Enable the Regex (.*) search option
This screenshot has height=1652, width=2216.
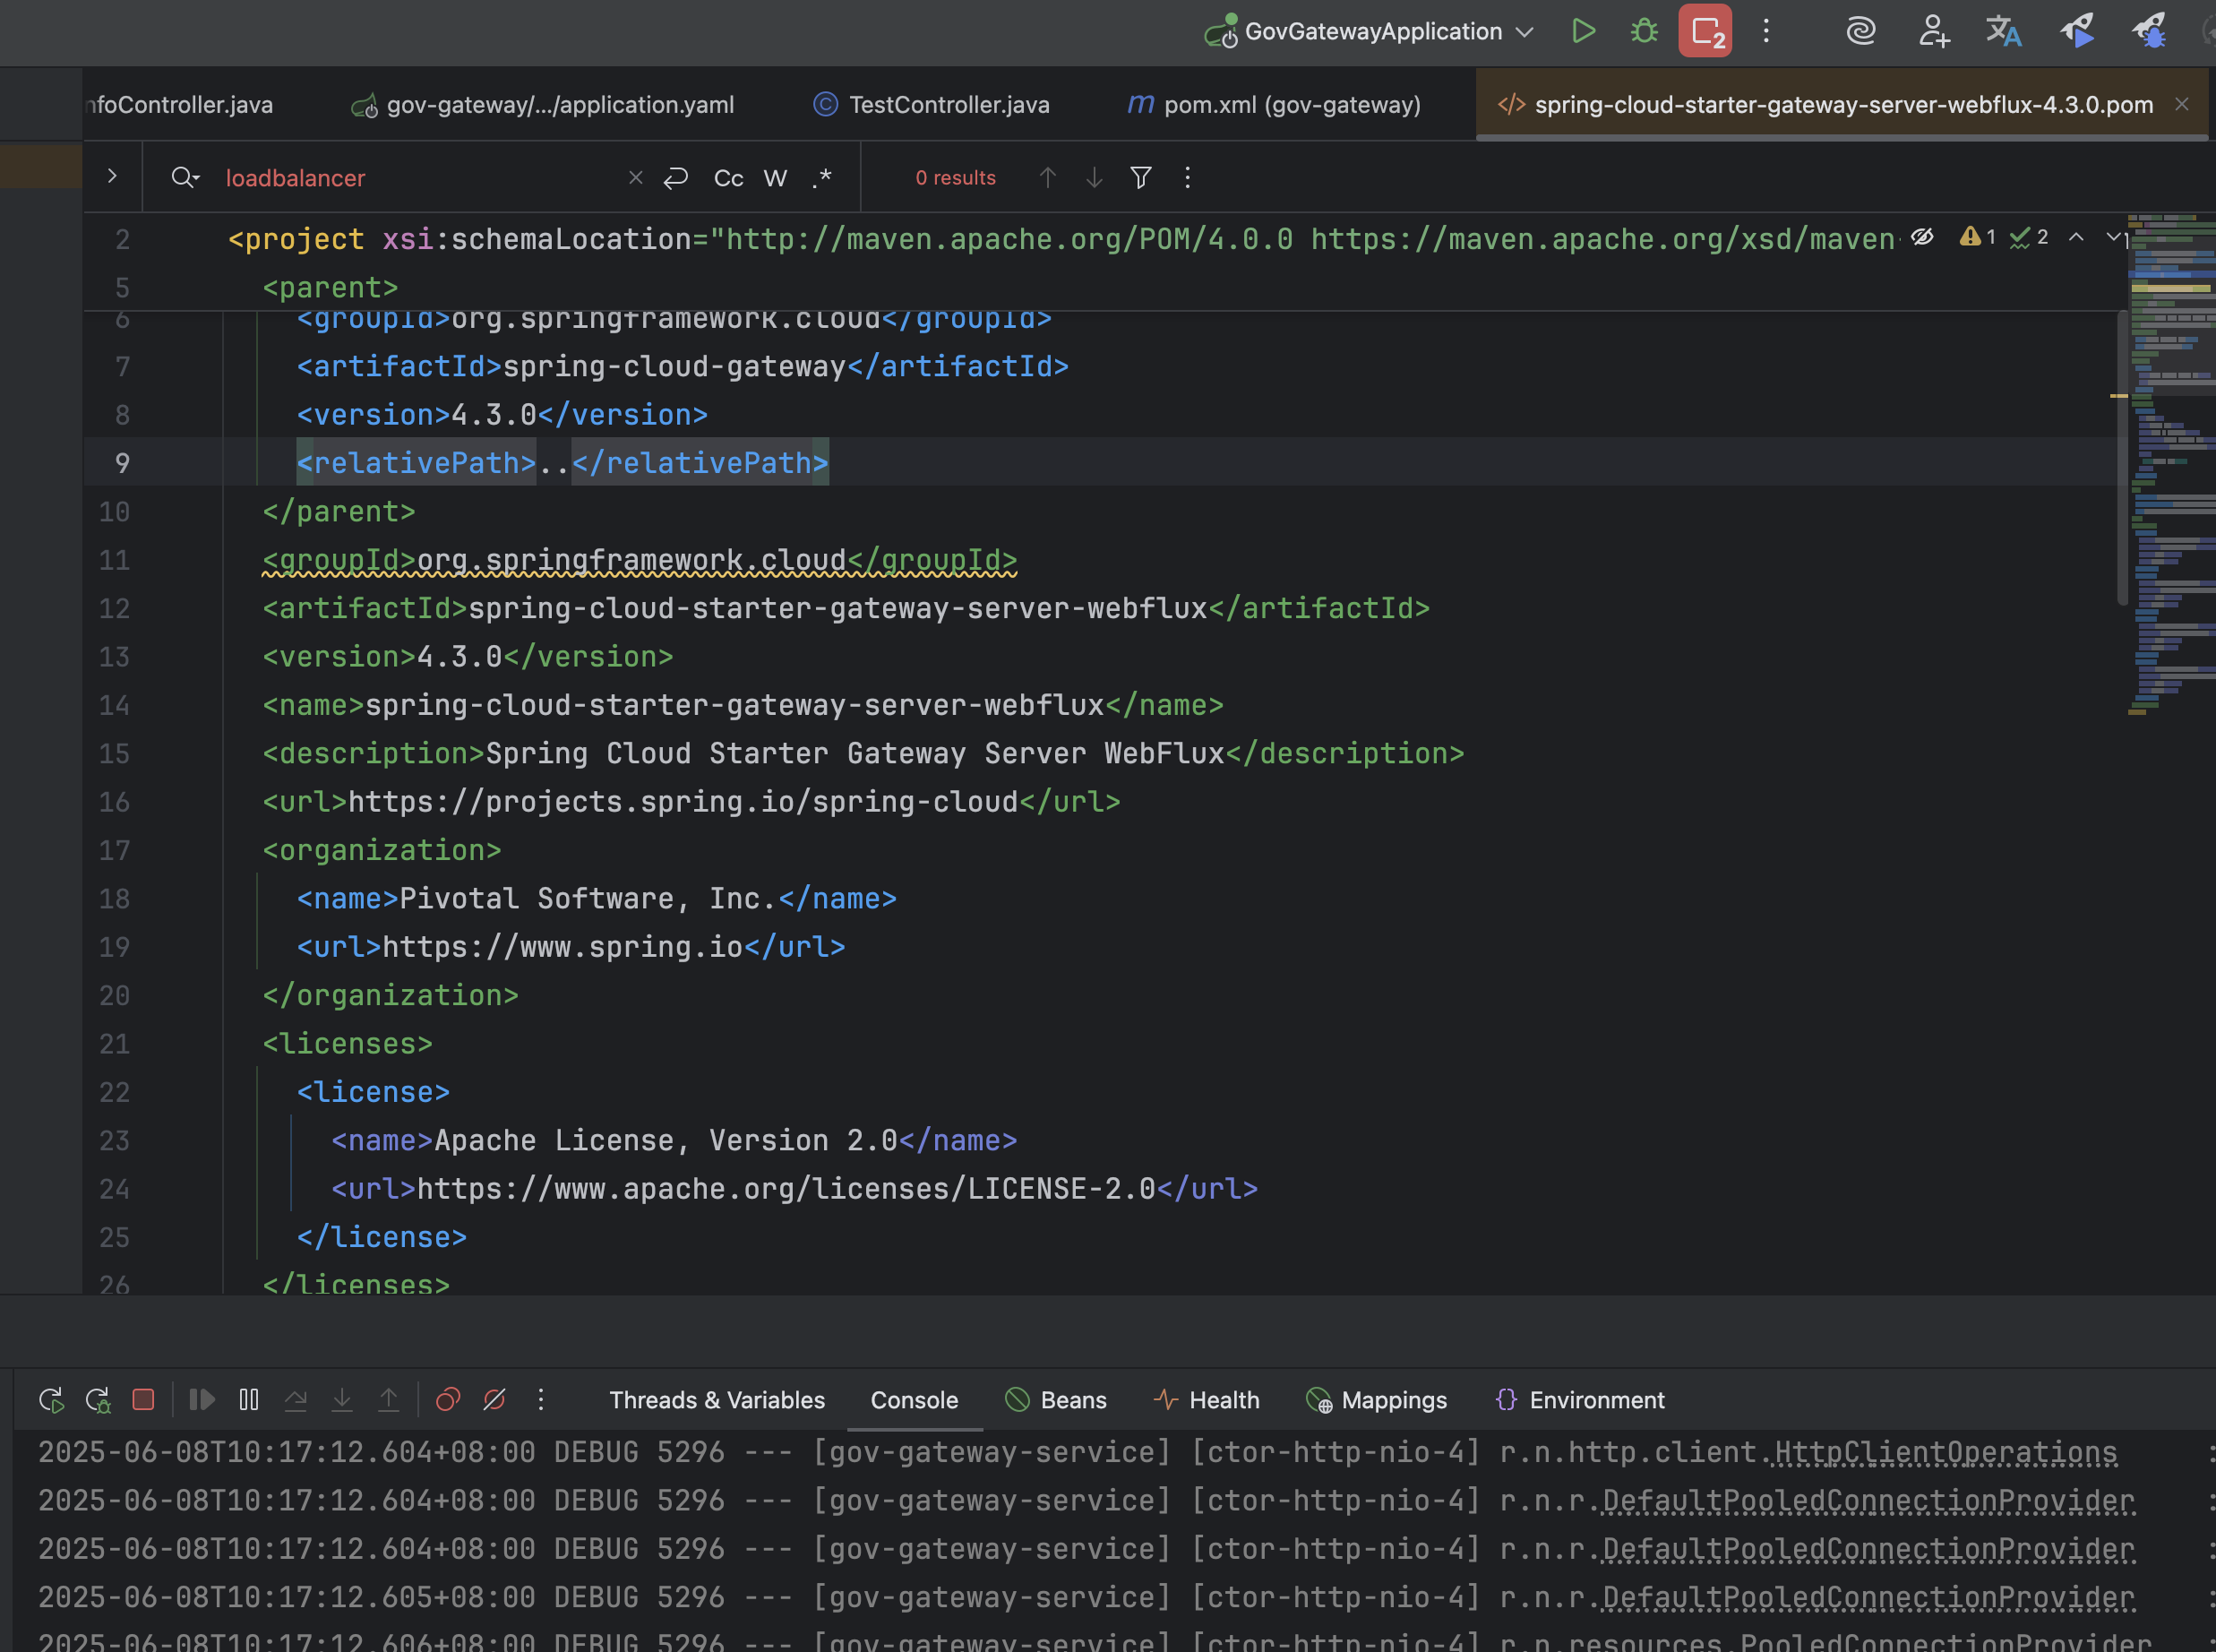click(x=821, y=178)
